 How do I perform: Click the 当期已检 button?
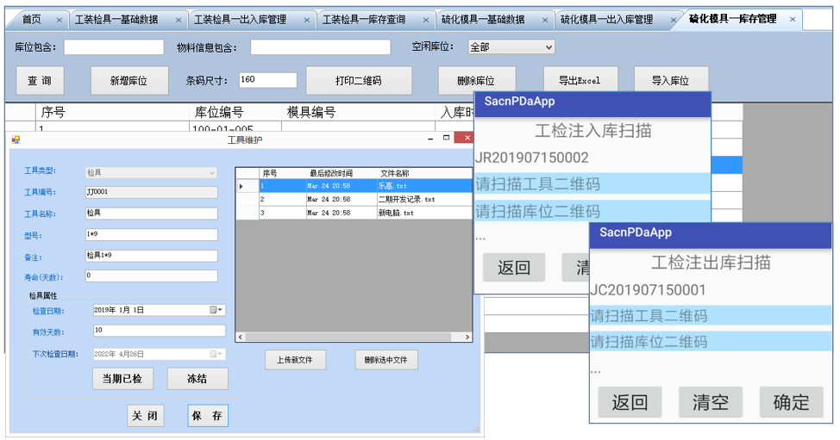(122, 379)
